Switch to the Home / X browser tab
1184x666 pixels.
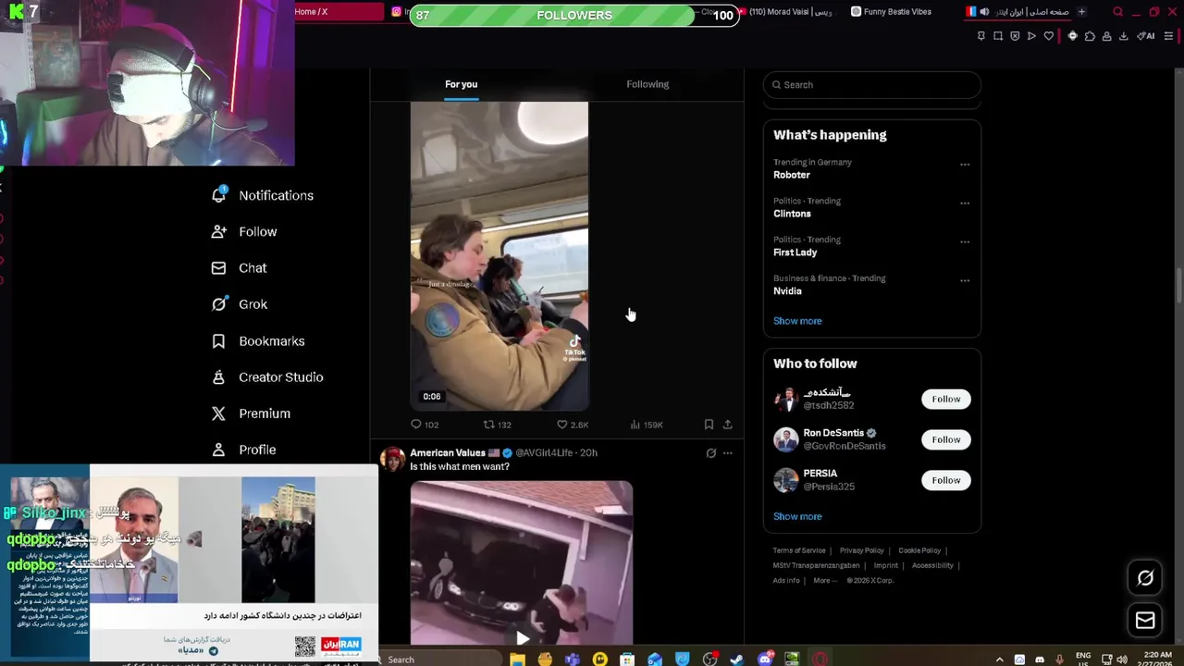(x=339, y=12)
